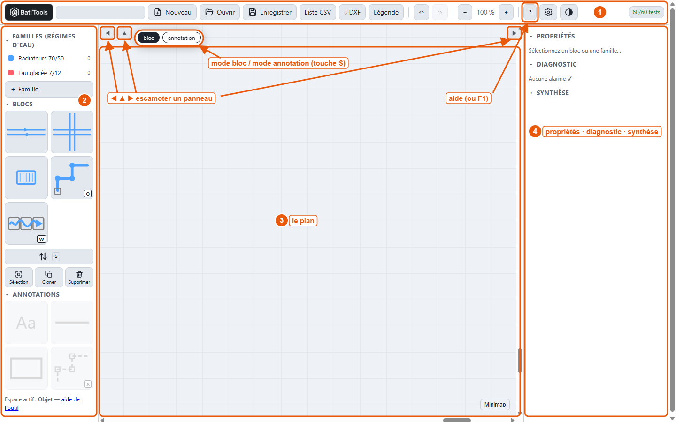Click the Enregistrer button
Image resolution: width=676 pixels, height=422 pixels.
pyautogui.click(x=269, y=12)
